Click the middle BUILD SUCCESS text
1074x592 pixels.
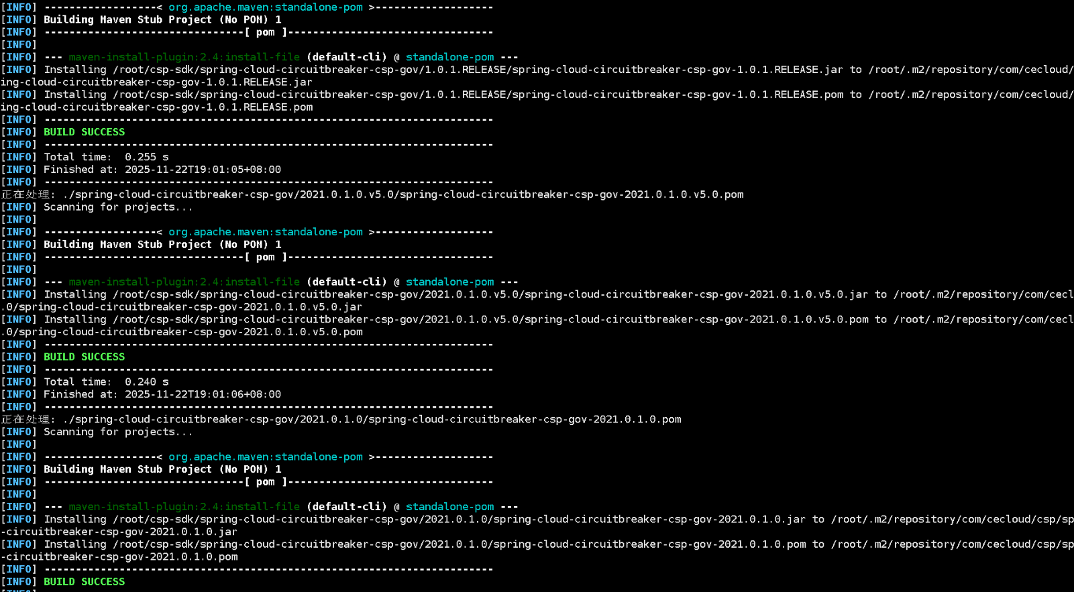pyautogui.click(x=84, y=357)
